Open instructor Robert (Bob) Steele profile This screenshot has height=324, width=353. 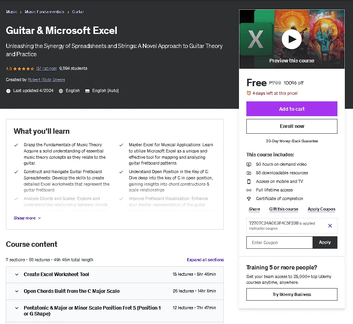46,80
